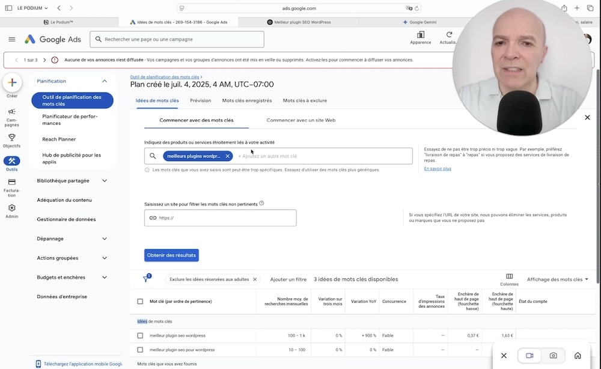This screenshot has height=369, width=601.
Task: Open the Objectifs trophy icon
Action: point(12,138)
